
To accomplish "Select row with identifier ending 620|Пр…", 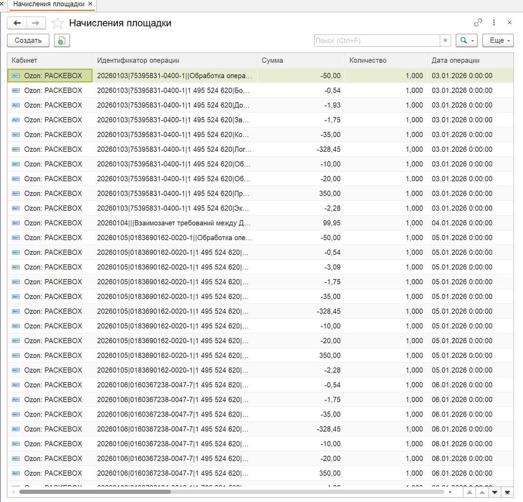I will tap(260, 193).
